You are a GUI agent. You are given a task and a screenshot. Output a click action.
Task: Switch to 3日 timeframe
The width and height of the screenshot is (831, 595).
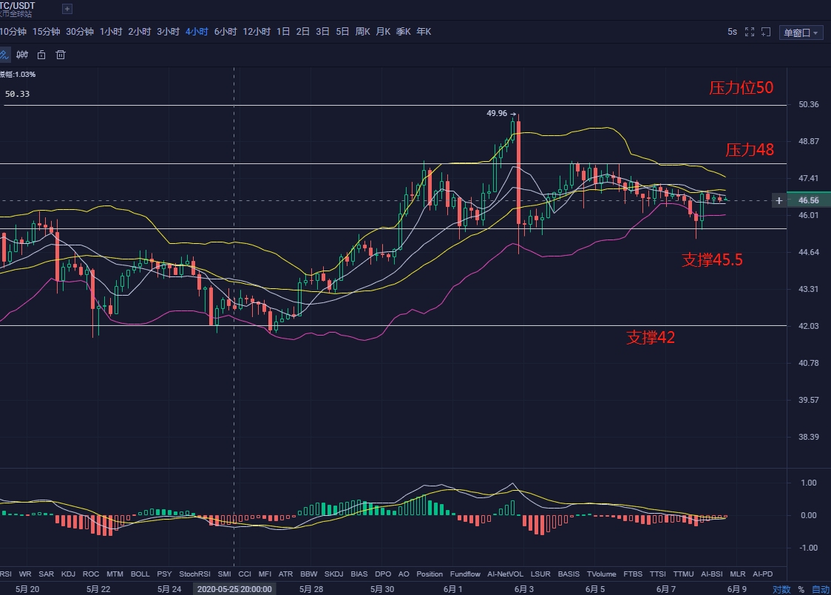pos(322,32)
